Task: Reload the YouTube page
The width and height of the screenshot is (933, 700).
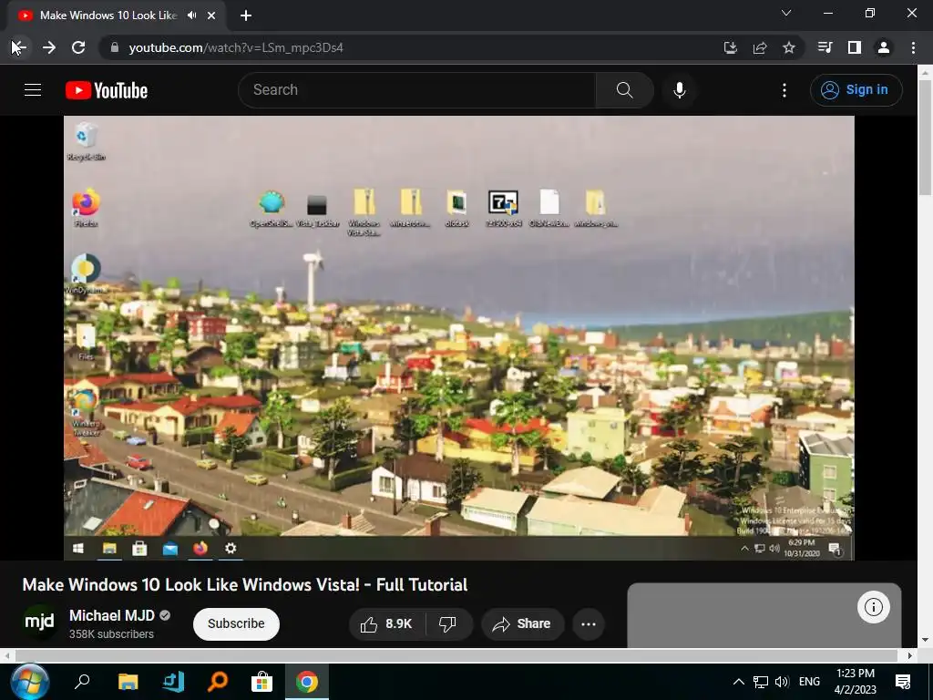Action: 78,47
